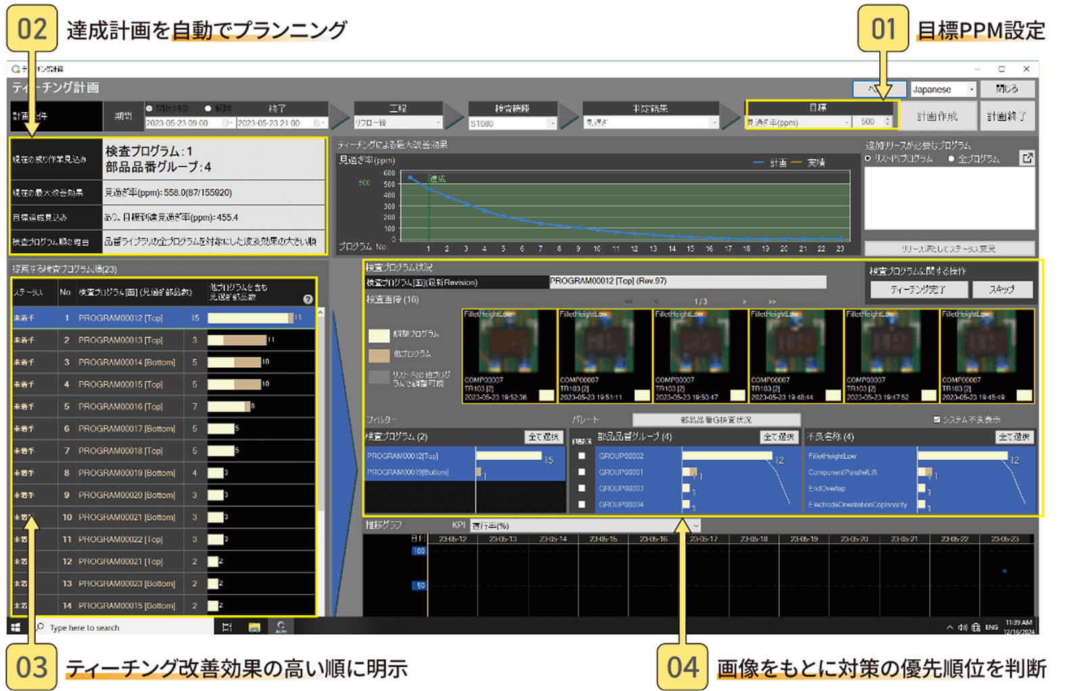Open the KPI dropdown in 推移グラフ
1082x691 pixels.
(x=586, y=525)
